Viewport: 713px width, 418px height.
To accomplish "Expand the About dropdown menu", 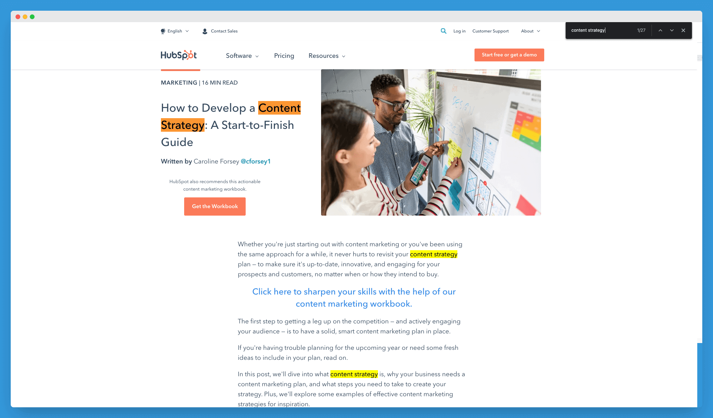I will 531,31.
